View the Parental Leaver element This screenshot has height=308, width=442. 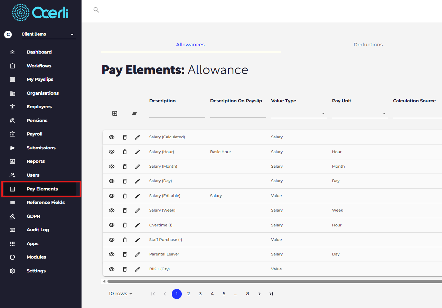112,254
